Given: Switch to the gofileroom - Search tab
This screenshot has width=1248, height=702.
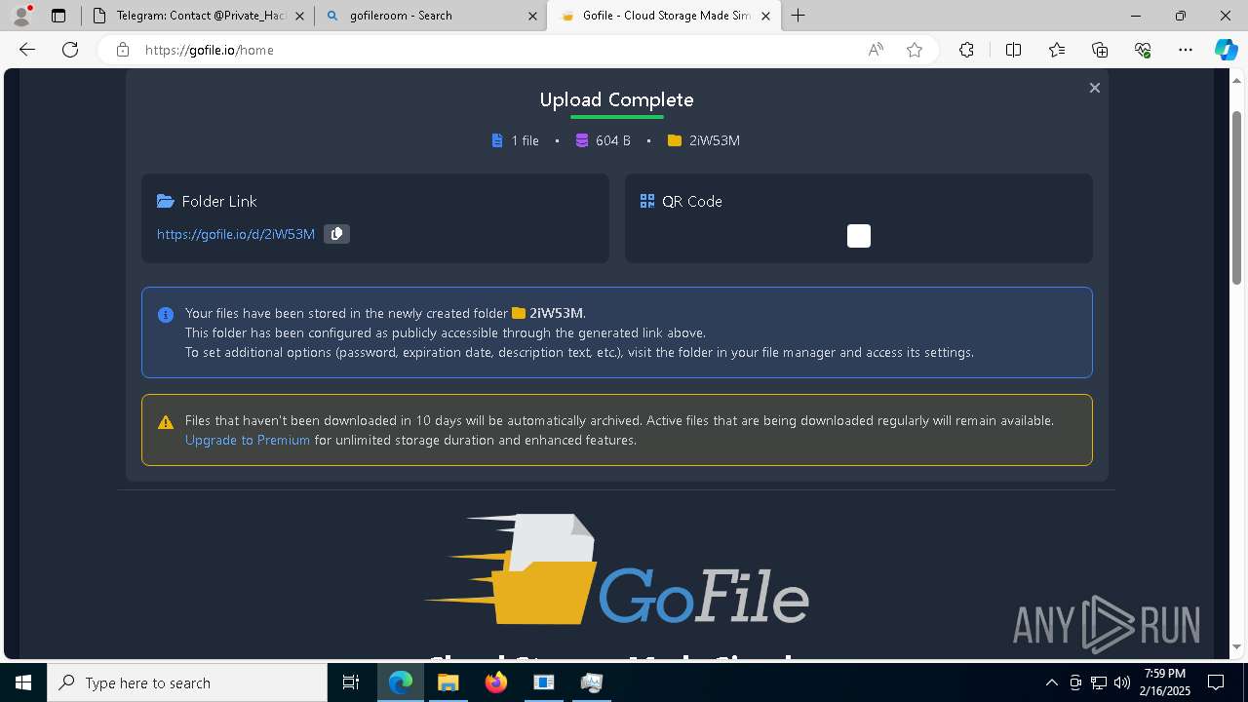Looking at the screenshot, I should (431, 16).
